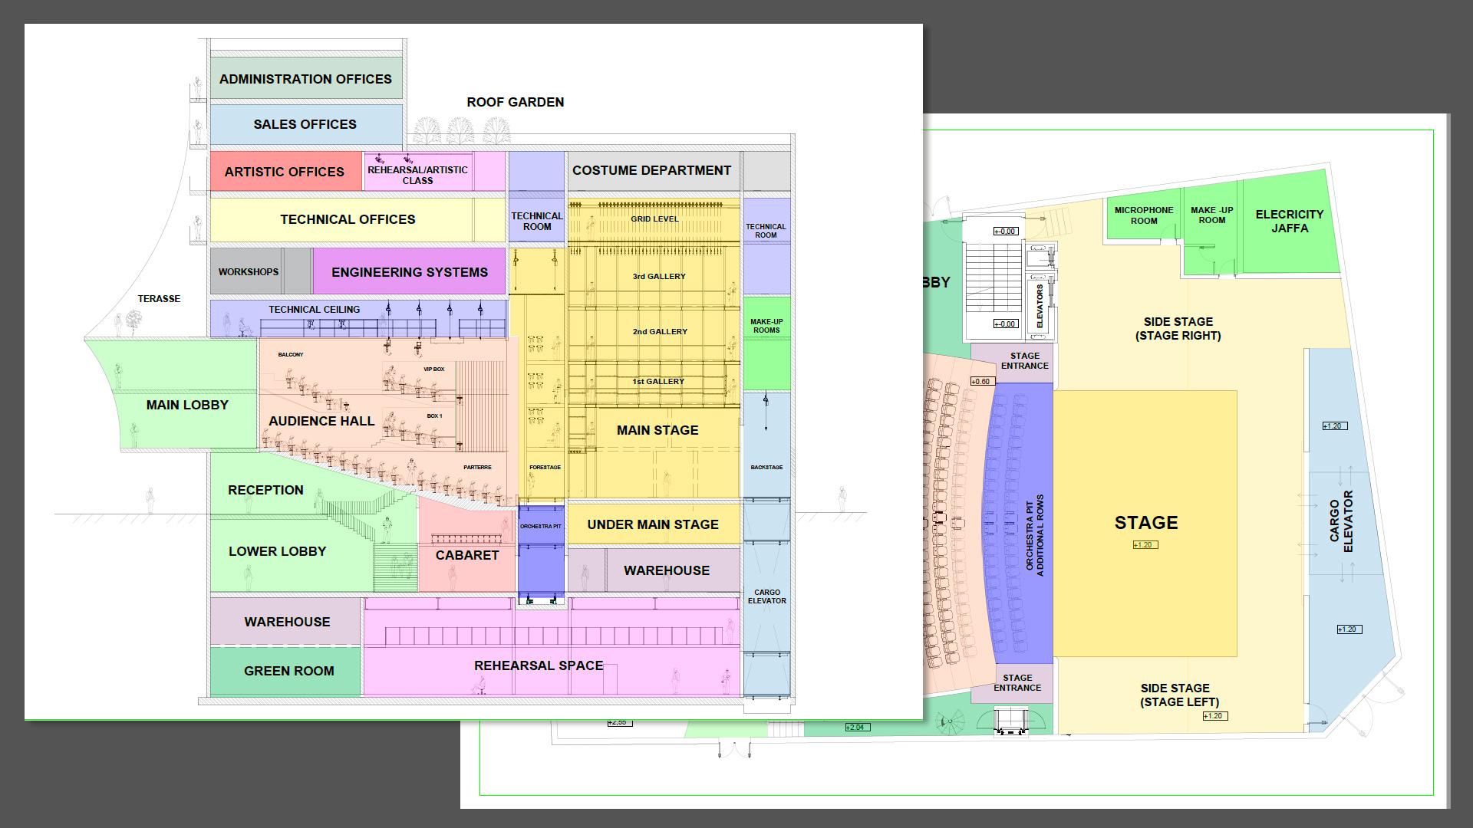Click the TERASSE label
Viewport: 1473px width, 828px height.
pyautogui.click(x=159, y=298)
